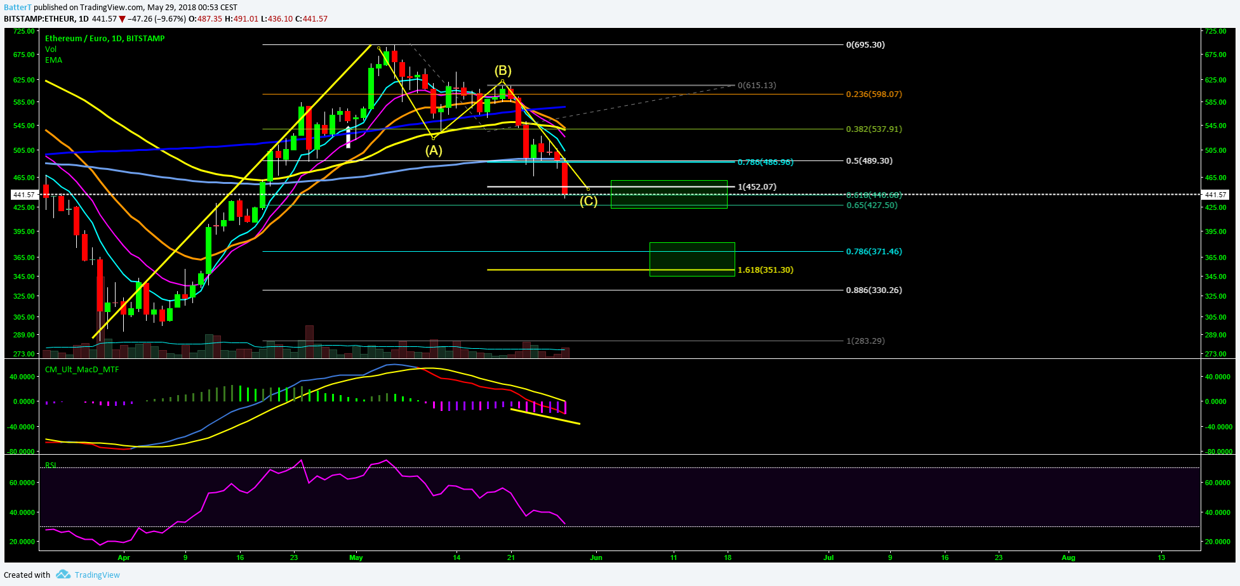Click the Jul date on time axis
1240x586 pixels.
pyautogui.click(x=829, y=558)
